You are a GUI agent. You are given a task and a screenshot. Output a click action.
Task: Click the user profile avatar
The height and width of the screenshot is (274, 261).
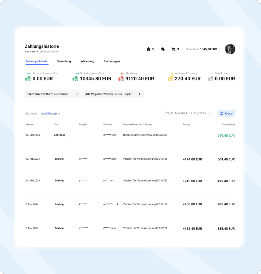(230, 49)
